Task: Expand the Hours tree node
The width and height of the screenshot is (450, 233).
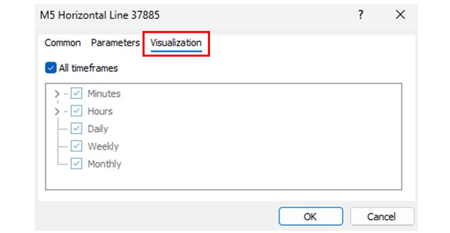Action: point(57,112)
